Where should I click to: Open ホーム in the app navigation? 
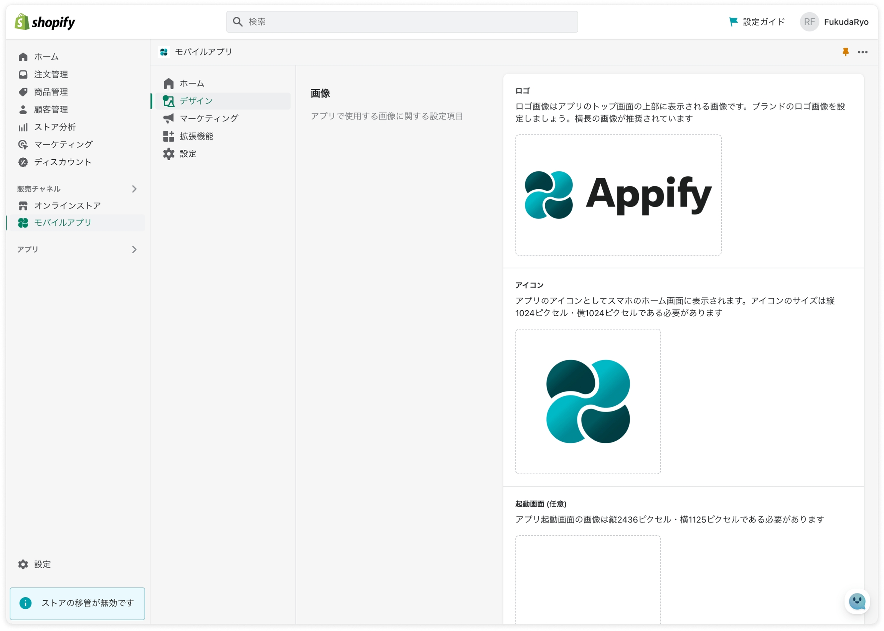point(192,84)
